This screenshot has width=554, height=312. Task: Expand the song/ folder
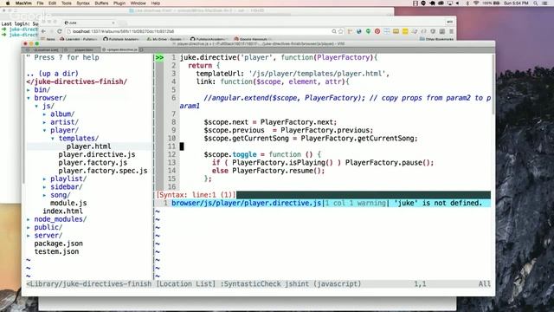click(44, 195)
